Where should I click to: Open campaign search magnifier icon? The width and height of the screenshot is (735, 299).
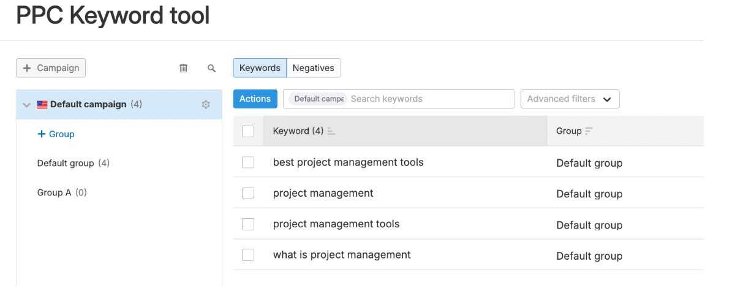(212, 68)
